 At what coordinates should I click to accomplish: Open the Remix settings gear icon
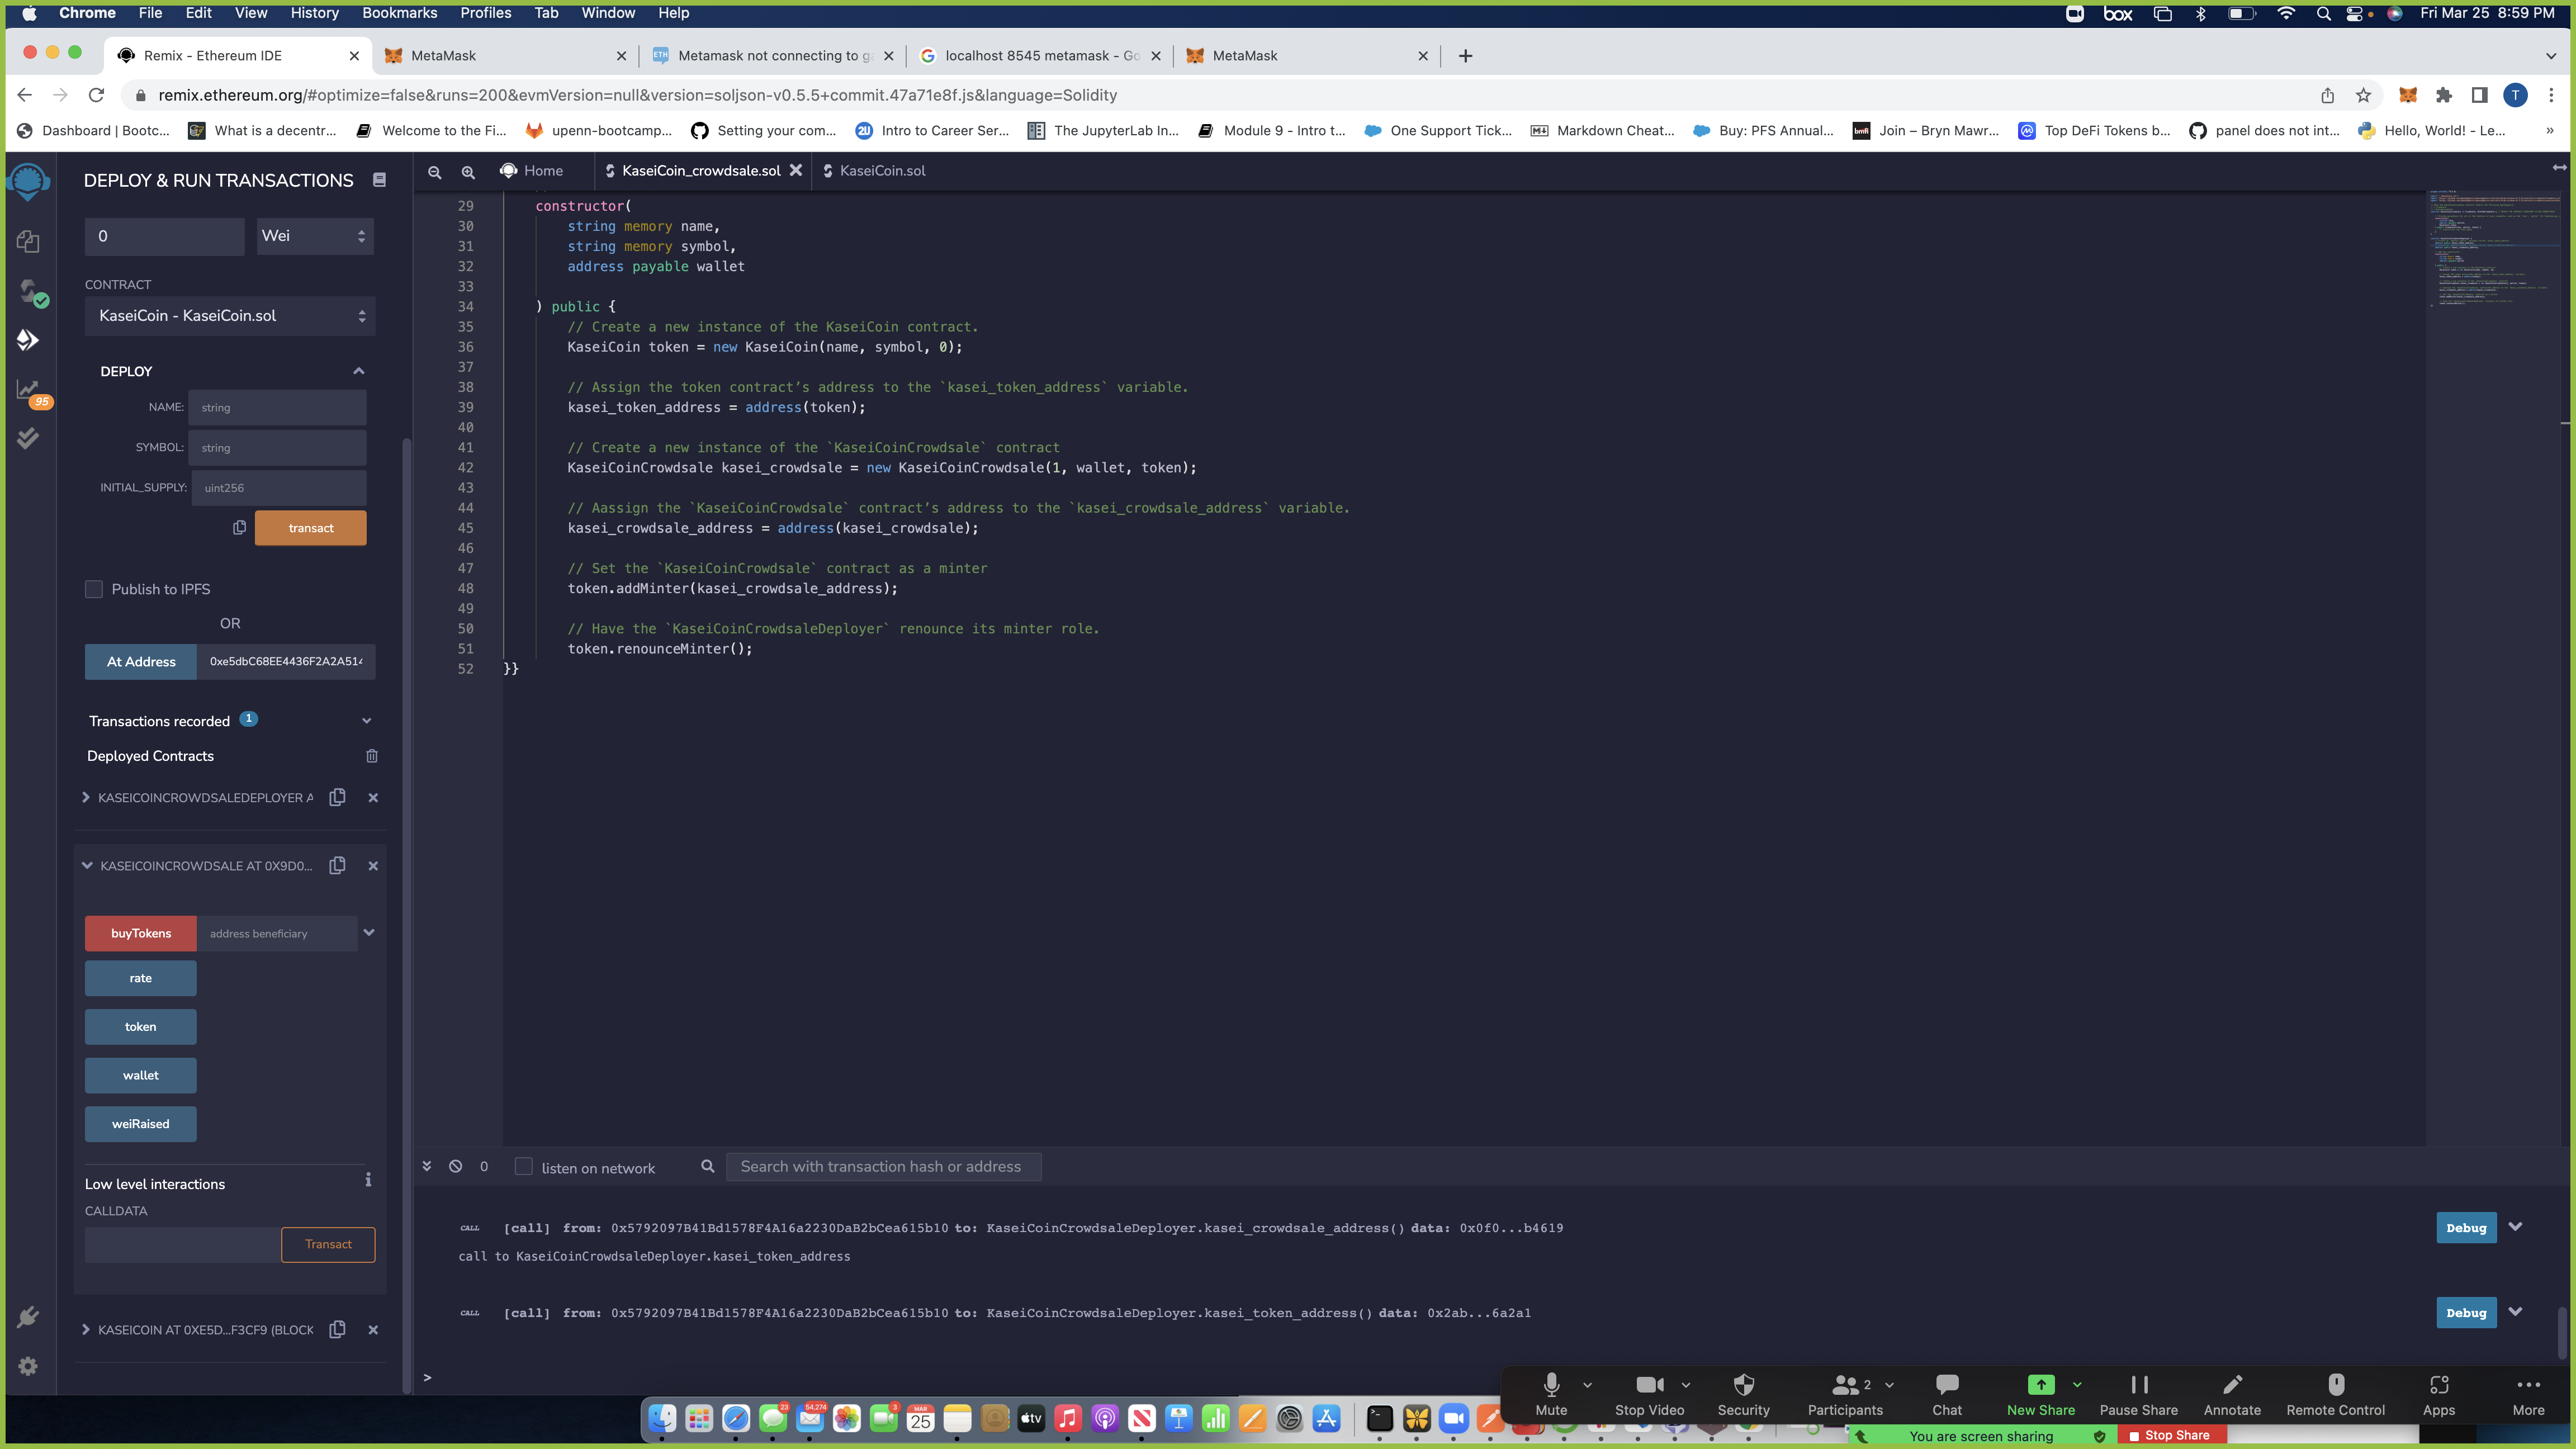[28, 1366]
